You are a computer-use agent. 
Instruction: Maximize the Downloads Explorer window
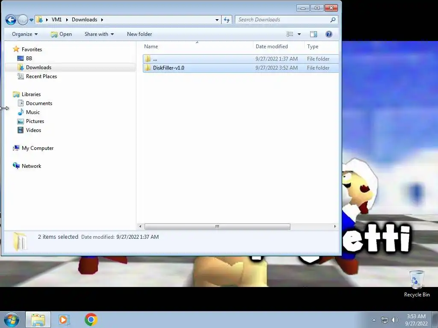(317, 8)
